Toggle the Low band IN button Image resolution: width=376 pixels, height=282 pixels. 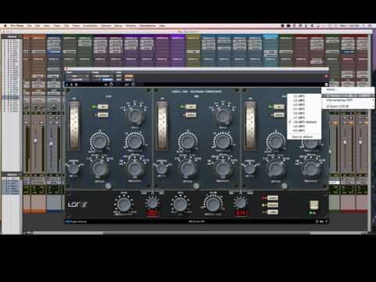tap(103, 107)
